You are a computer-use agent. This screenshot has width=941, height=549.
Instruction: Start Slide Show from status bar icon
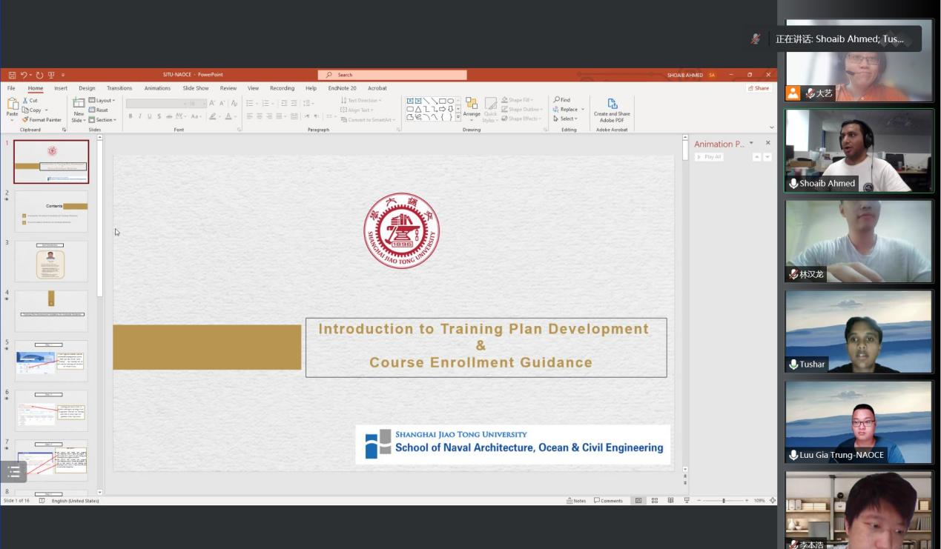687,501
